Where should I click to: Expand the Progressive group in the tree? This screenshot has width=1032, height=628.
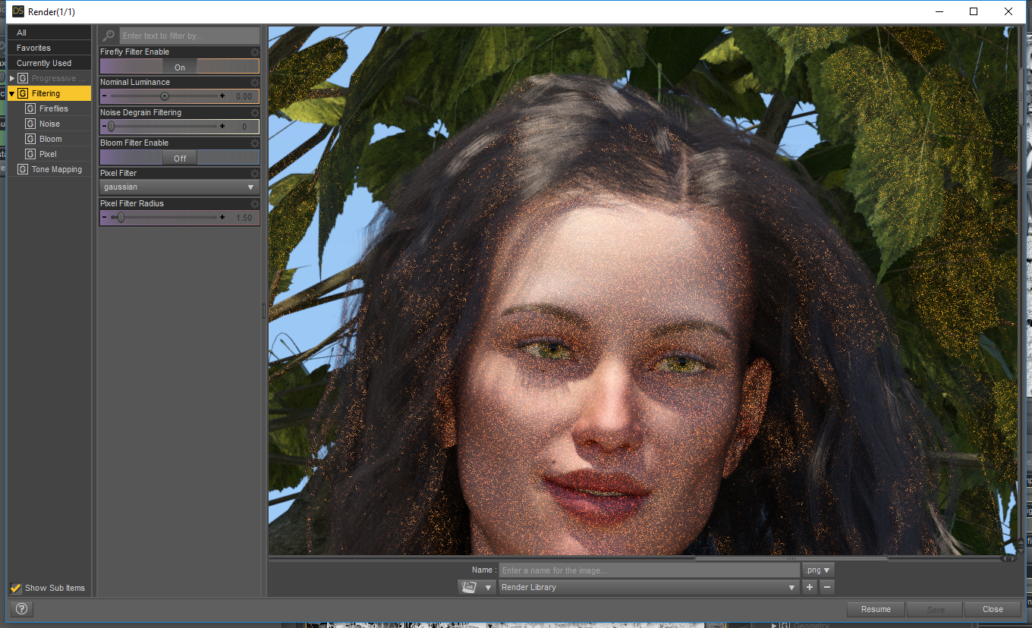12,78
